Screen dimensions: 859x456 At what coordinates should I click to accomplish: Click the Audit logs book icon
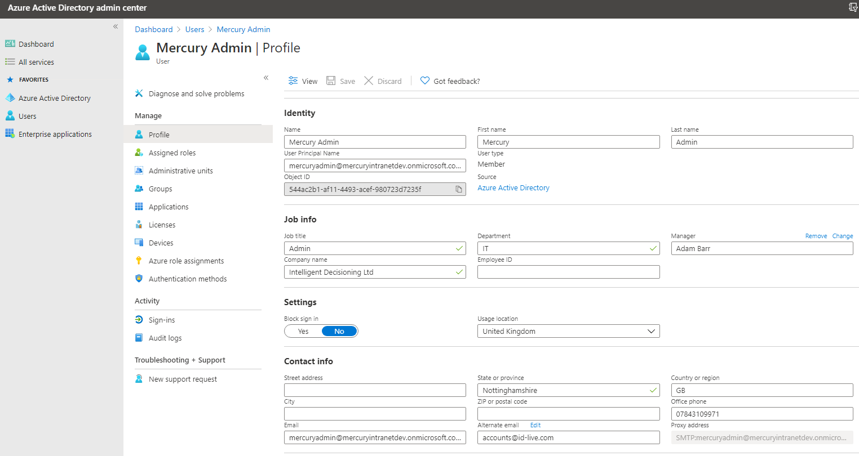pos(139,338)
